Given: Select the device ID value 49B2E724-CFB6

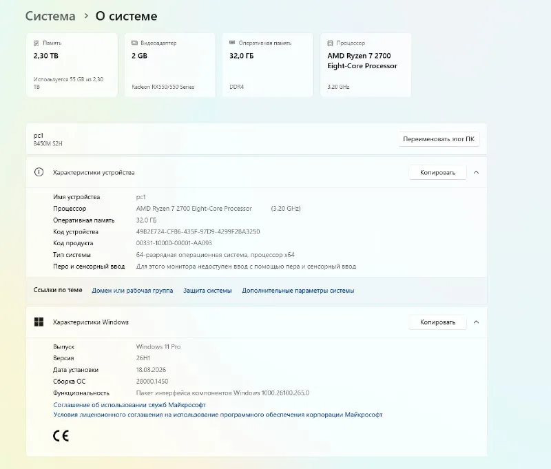Looking at the screenshot, I should coord(198,232).
